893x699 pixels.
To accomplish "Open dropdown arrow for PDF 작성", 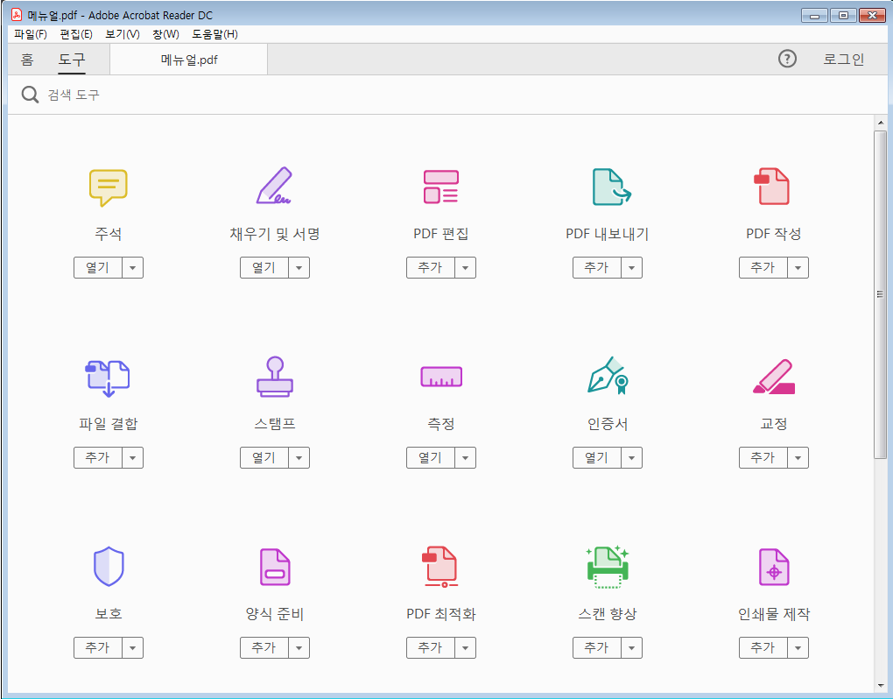I will 798,268.
